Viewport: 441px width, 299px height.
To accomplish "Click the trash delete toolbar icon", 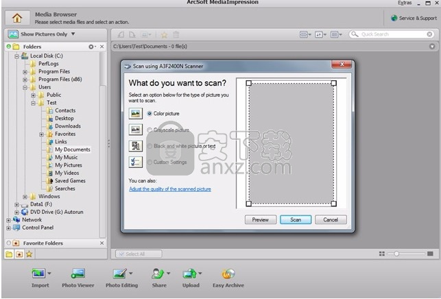I will [176, 34].
